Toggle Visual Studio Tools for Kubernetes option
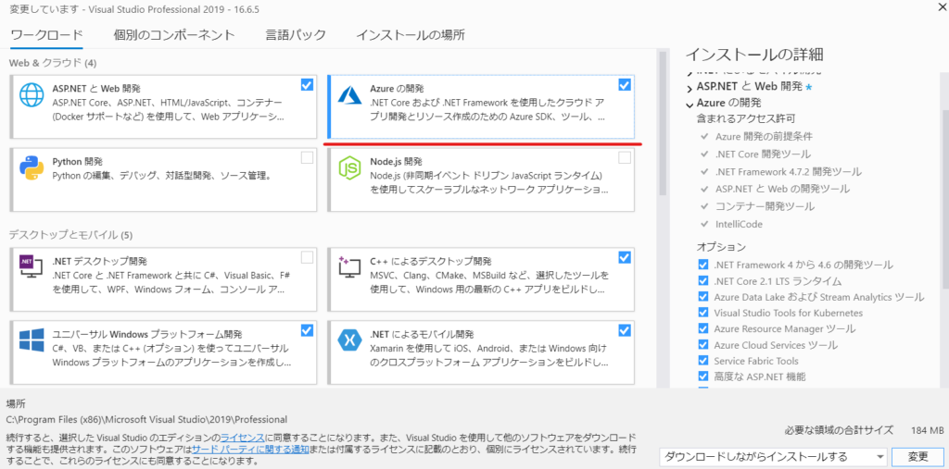 [702, 313]
